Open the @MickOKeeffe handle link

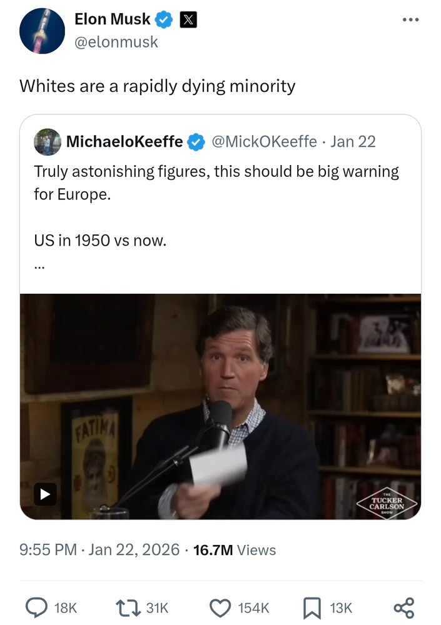click(x=265, y=142)
